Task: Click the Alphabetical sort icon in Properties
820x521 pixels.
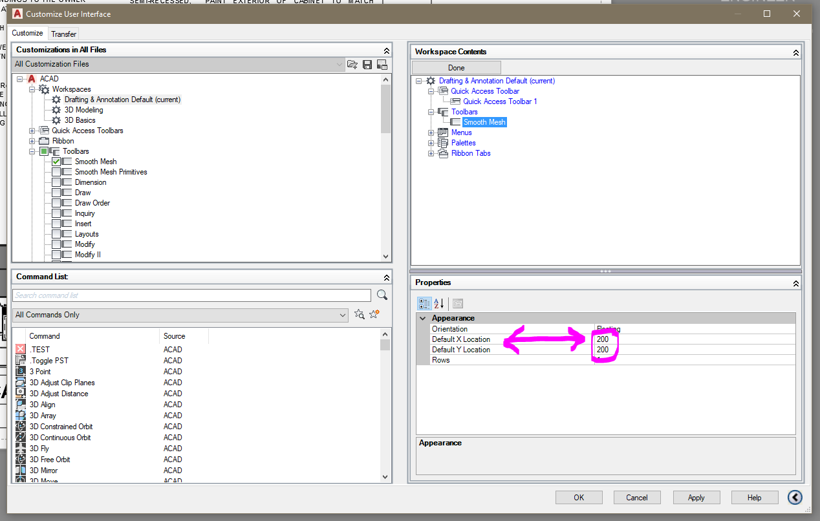Action: coord(438,303)
